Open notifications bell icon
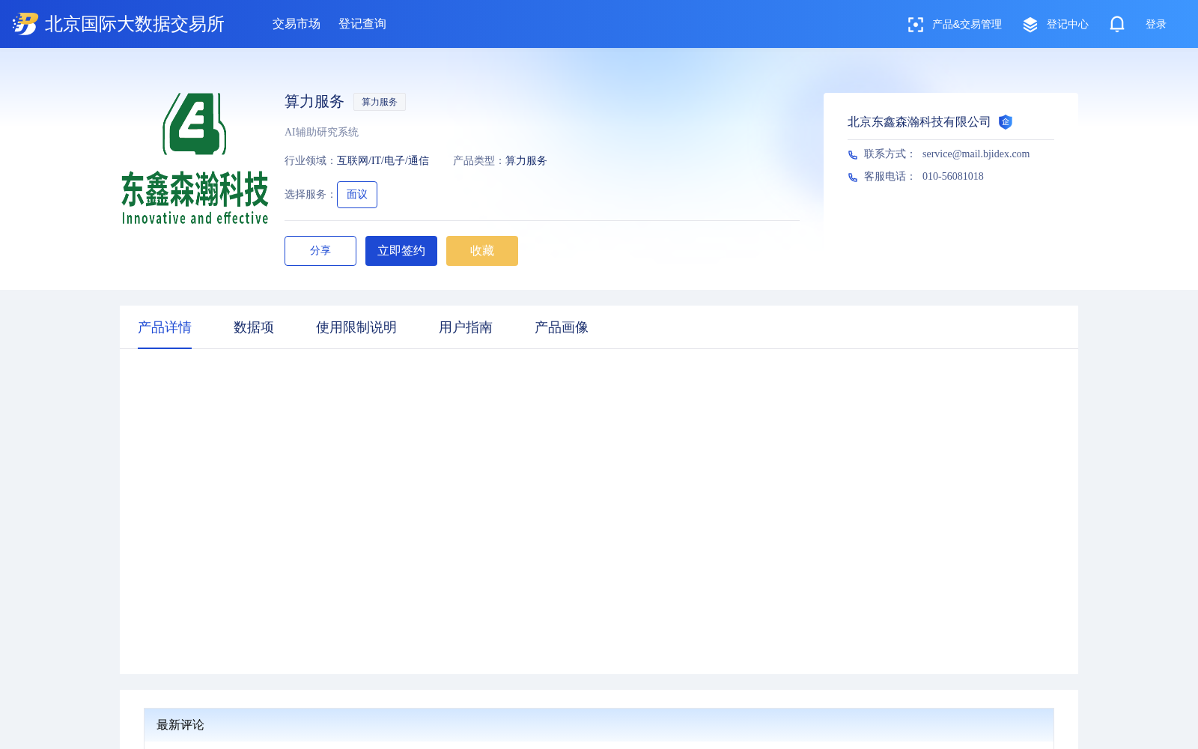This screenshot has width=1198, height=749. click(1117, 24)
